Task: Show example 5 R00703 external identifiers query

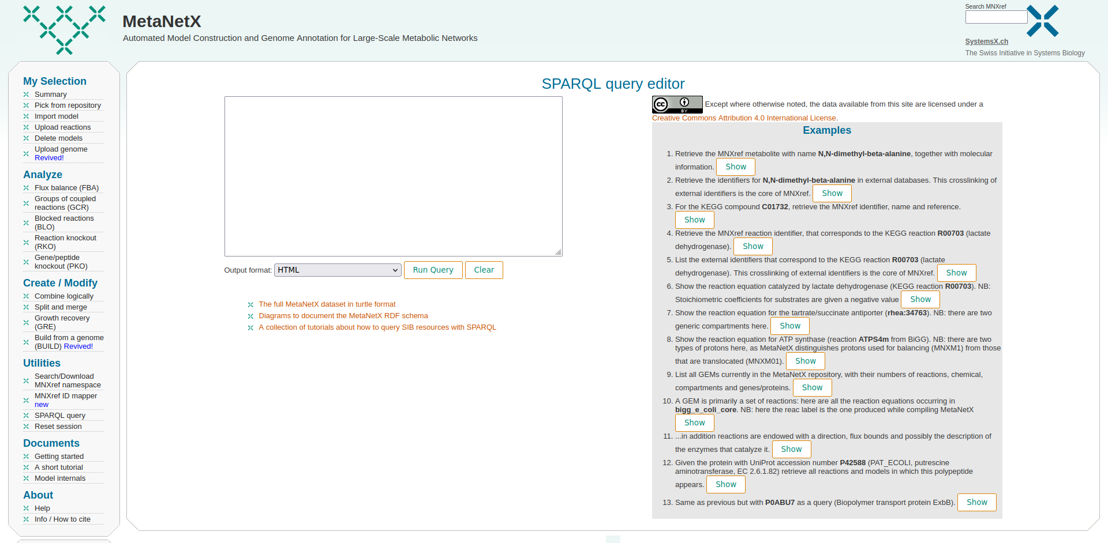Action: click(x=957, y=273)
